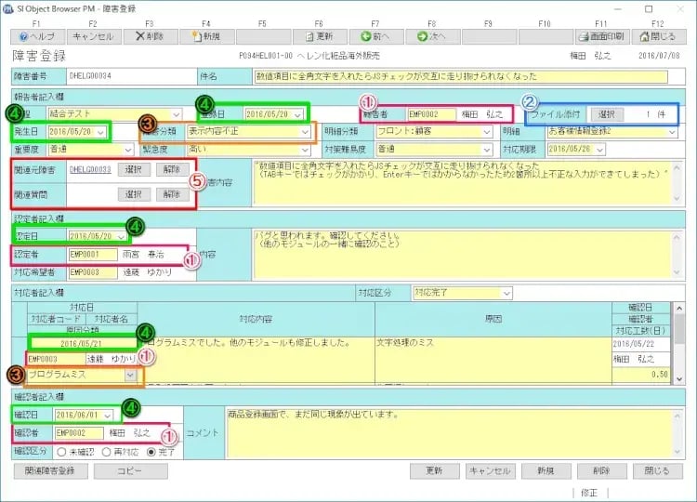Click the 閉じる close toolbar icon
The image size is (697, 502).
[x=658, y=36]
